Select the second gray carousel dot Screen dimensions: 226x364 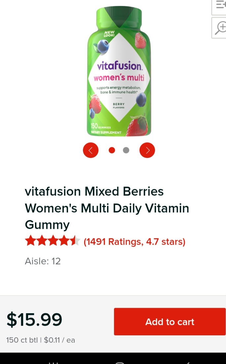pos(126,150)
